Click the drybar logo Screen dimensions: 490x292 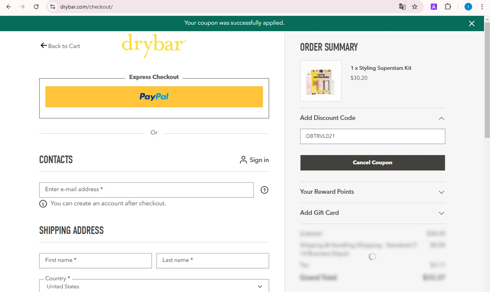tap(154, 45)
